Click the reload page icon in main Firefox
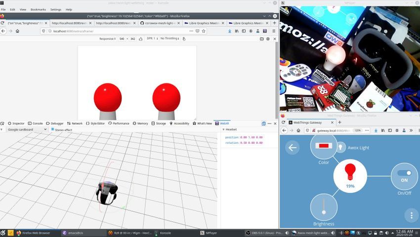This screenshot has height=237, width=420. pos(2,23)
